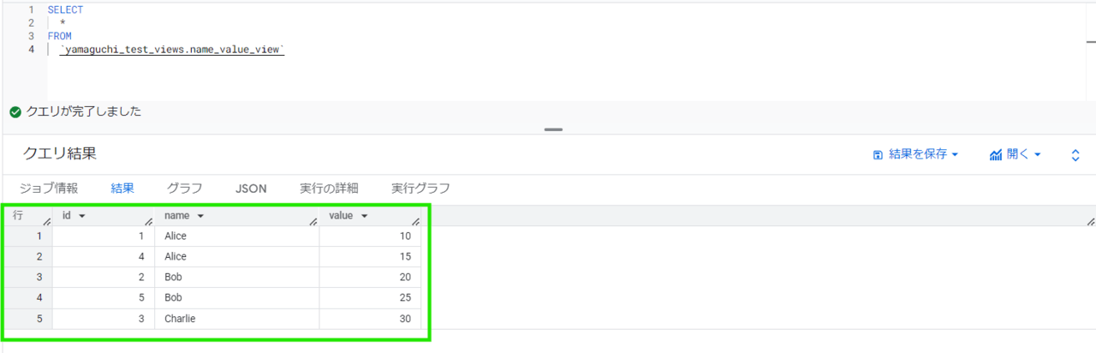Viewport: 1096px width, 353px height.
Task: Open the id column sort dropdown
Action: click(82, 216)
